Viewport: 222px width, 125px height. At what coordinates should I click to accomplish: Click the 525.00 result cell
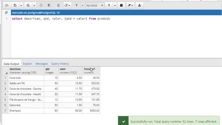click(x=91, y=83)
